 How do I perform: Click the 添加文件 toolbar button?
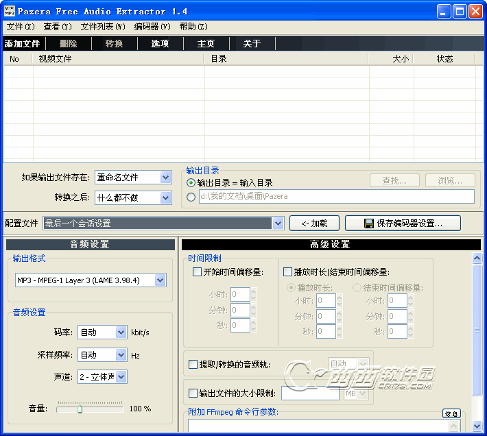(x=23, y=44)
